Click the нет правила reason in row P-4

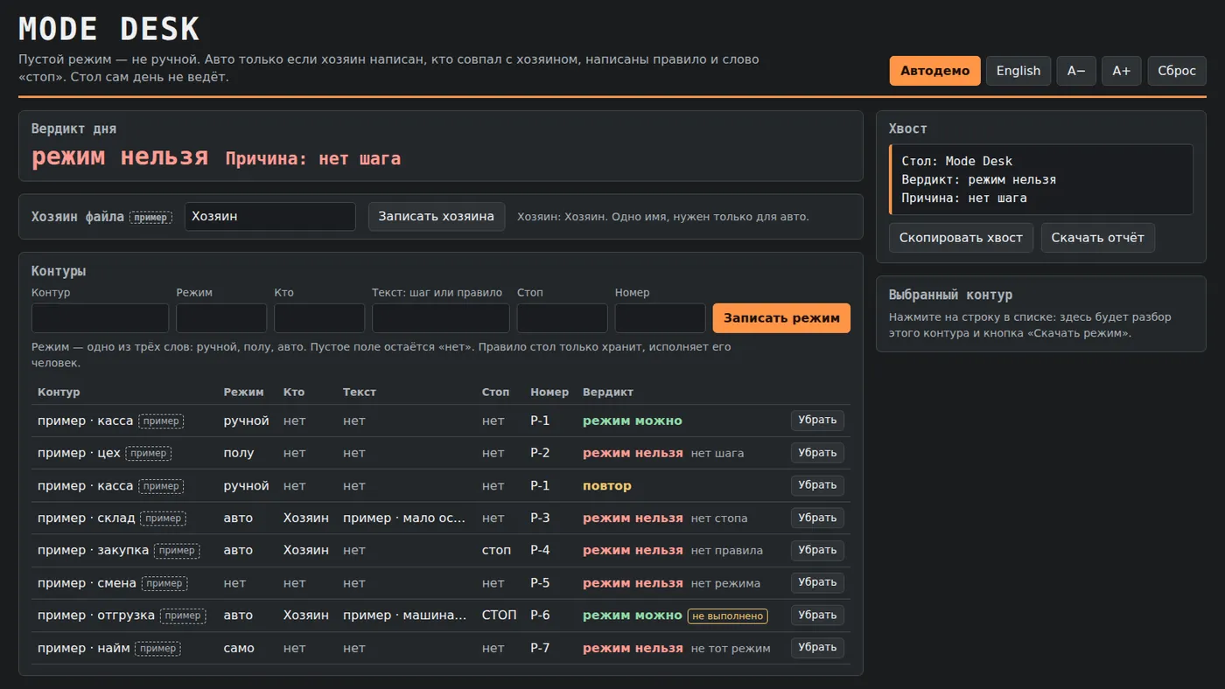click(x=726, y=551)
